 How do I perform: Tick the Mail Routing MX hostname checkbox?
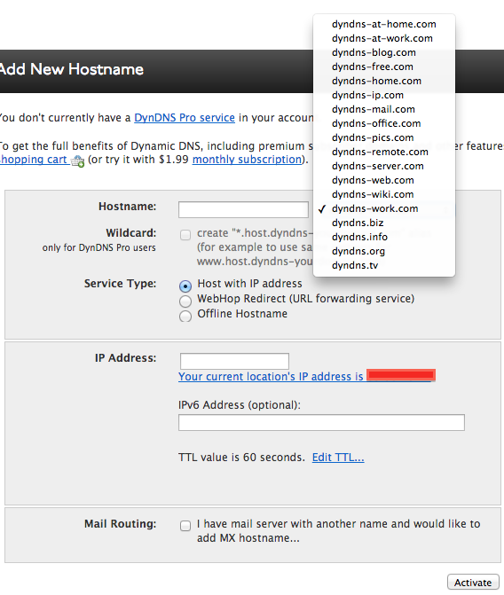pos(185,526)
